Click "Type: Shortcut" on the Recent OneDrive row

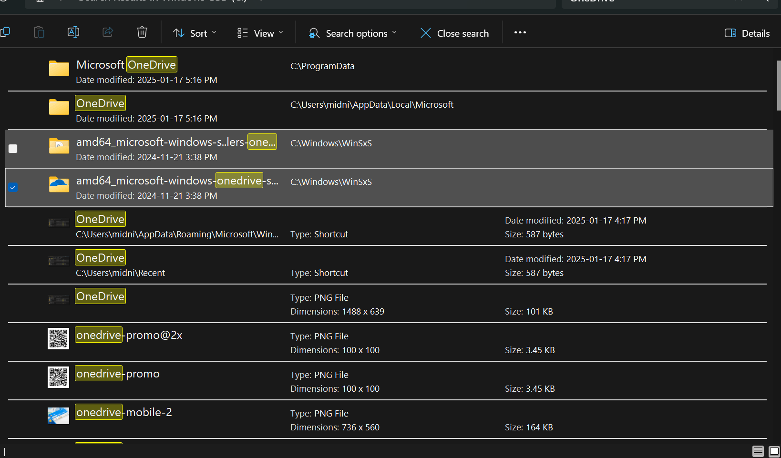click(x=319, y=273)
